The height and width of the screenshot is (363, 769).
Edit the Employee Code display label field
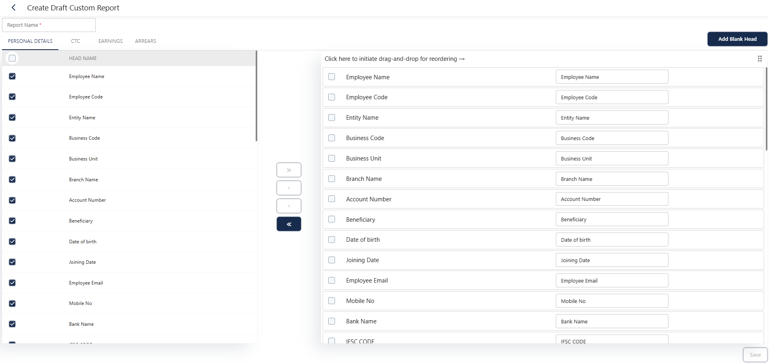(x=612, y=97)
